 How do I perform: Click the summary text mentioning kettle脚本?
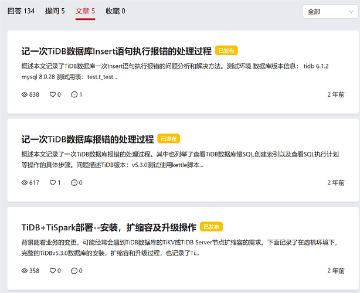click(180, 160)
